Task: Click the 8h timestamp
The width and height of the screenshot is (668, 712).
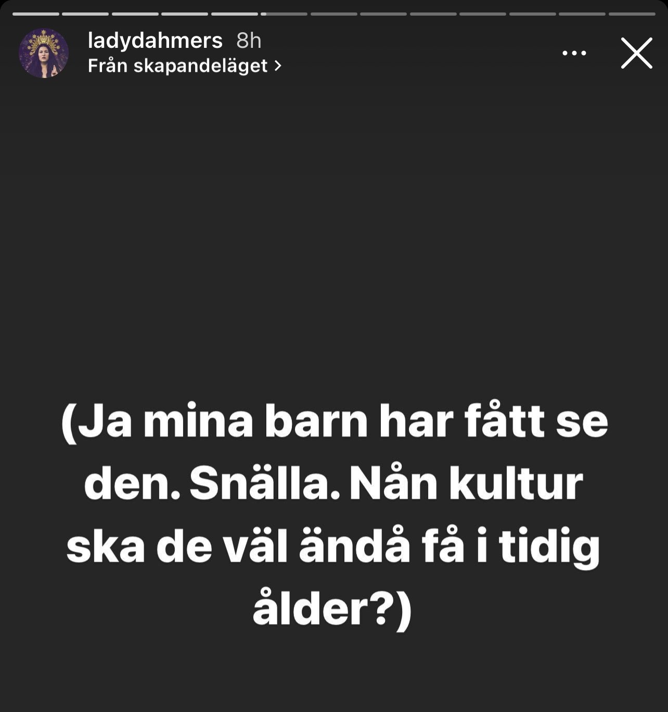Action: [x=249, y=41]
